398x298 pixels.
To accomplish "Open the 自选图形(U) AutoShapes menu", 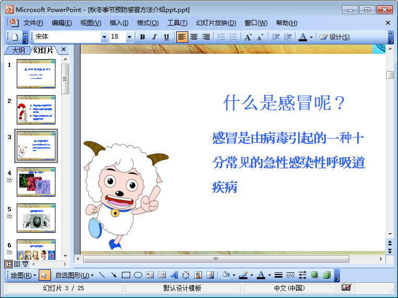I will pyautogui.click(x=75, y=275).
